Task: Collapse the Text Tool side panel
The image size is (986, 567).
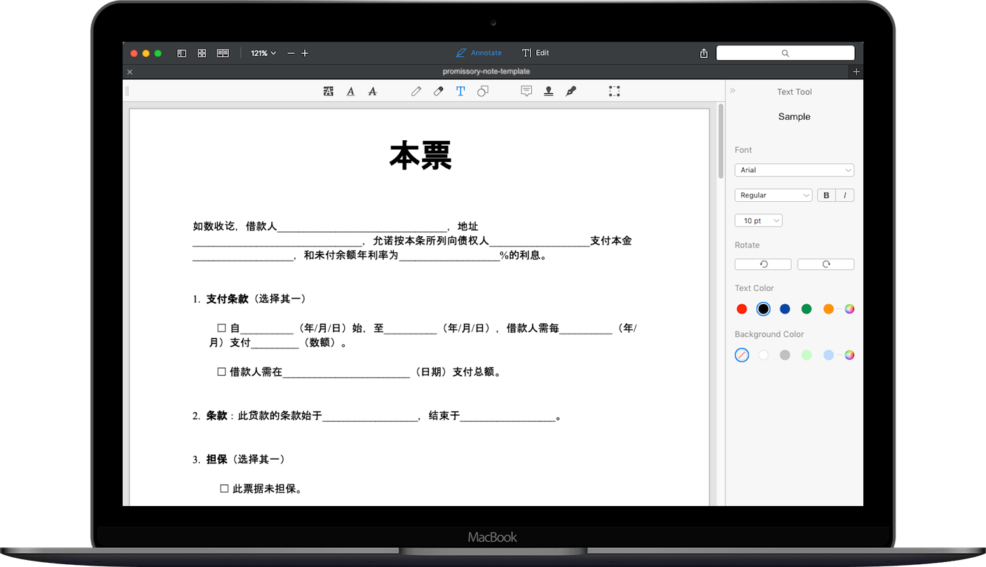Action: pyautogui.click(x=733, y=91)
